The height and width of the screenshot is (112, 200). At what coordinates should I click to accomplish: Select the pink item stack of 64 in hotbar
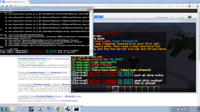click(x=116, y=89)
